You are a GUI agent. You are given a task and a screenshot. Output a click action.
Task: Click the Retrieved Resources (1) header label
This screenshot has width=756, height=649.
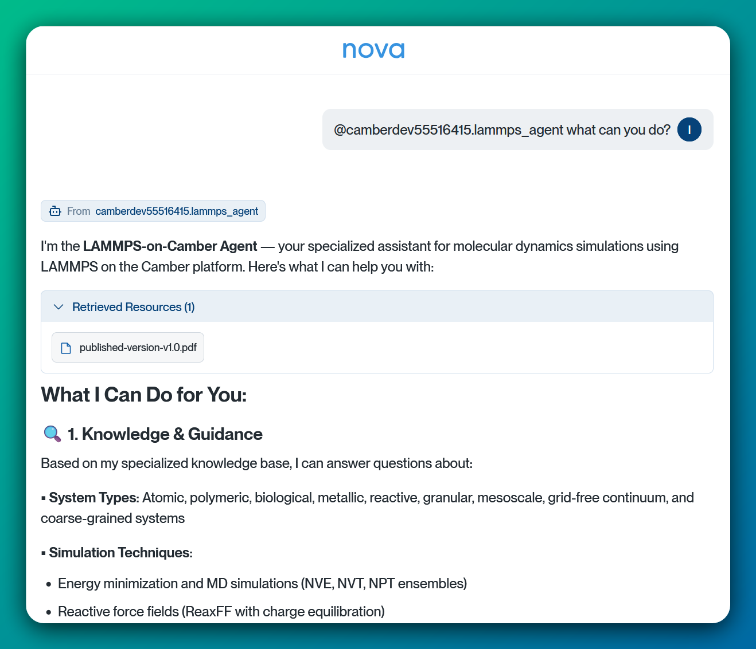point(133,307)
